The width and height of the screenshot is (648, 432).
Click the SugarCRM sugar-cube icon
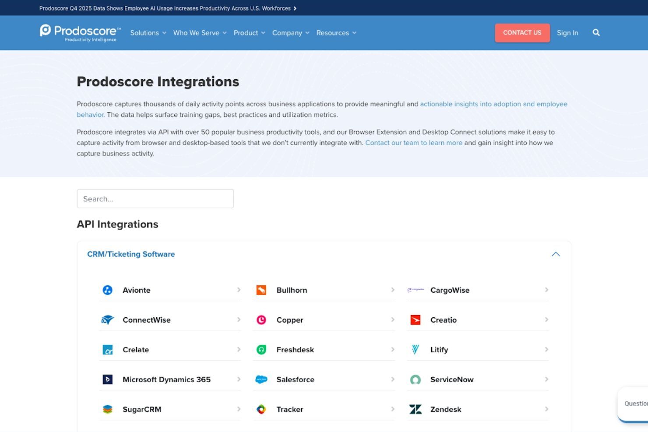[x=108, y=409]
